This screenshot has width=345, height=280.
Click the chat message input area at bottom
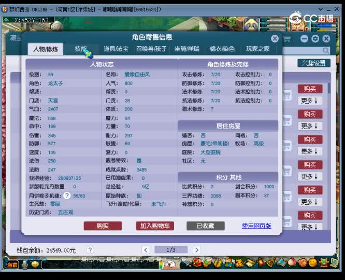tap(100, 264)
